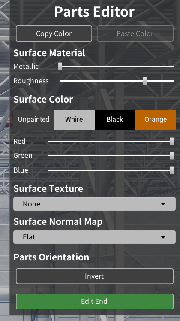Click the green Edit End button
Viewport: 180px width, 321px height.
(x=94, y=301)
